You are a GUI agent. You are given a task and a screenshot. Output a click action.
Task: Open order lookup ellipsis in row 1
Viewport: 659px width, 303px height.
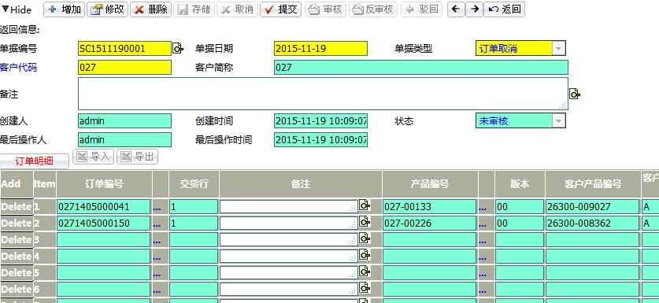click(x=157, y=208)
